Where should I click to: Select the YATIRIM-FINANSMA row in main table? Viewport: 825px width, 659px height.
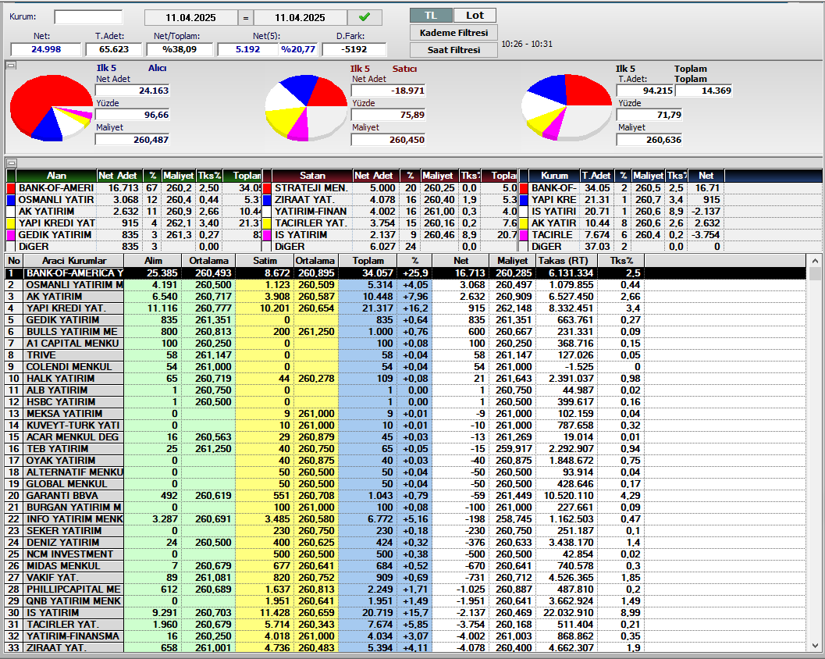(405, 636)
